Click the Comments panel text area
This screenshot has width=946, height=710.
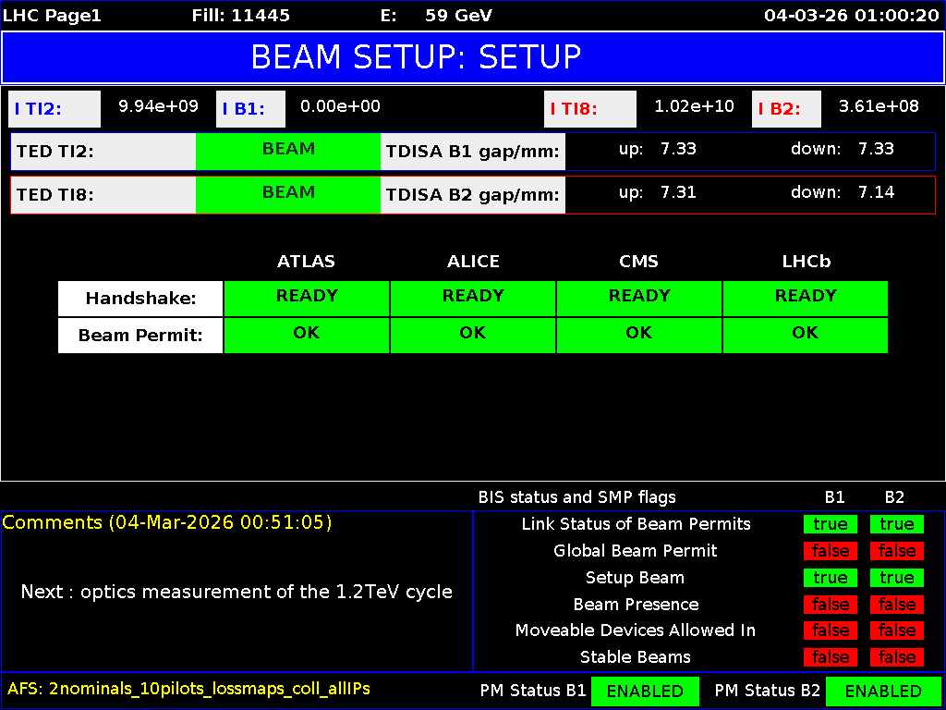pyautogui.click(x=236, y=592)
